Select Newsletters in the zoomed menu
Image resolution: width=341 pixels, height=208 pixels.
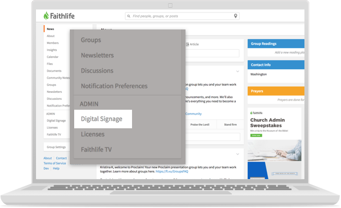click(97, 55)
